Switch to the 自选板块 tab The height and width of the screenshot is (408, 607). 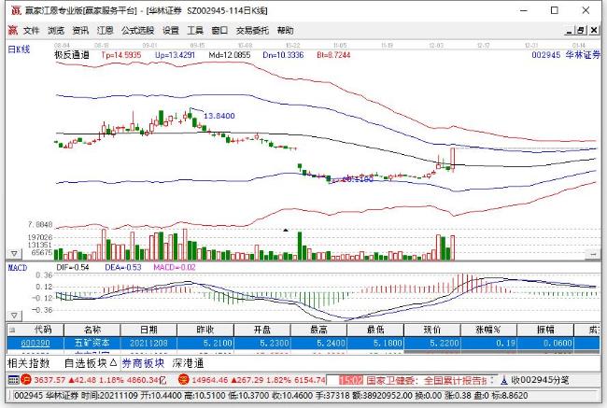91,363
